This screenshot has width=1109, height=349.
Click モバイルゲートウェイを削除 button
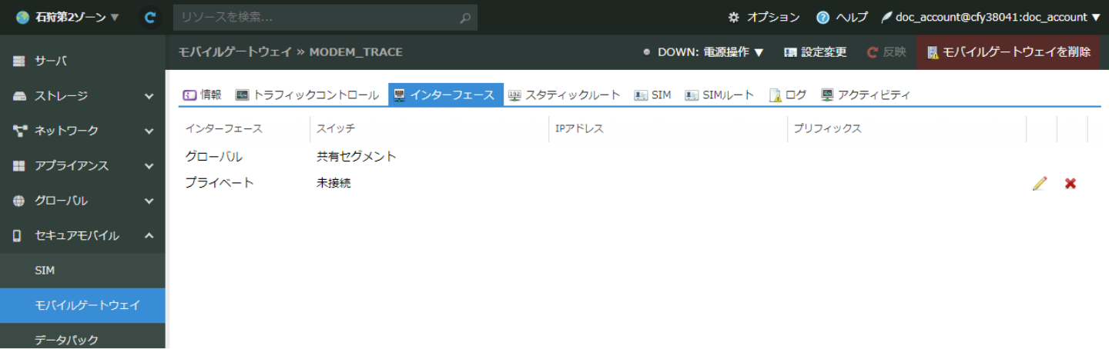coord(1008,52)
